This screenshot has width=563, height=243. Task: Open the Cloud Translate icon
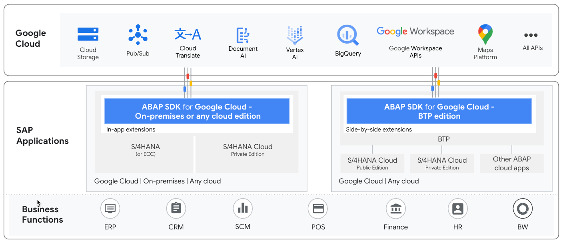pos(188,34)
